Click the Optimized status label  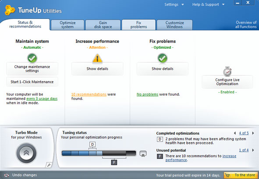tap(163, 47)
